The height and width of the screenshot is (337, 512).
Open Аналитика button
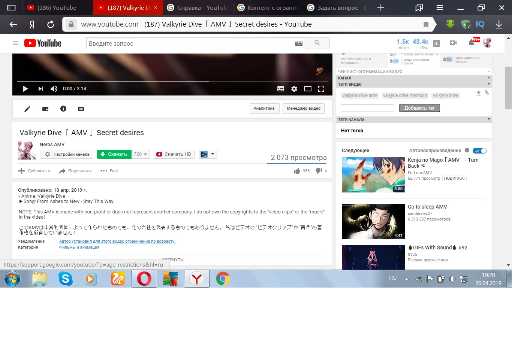[x=264, y=109]
